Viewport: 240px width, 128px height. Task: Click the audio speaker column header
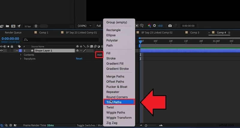tap(5, 47)
